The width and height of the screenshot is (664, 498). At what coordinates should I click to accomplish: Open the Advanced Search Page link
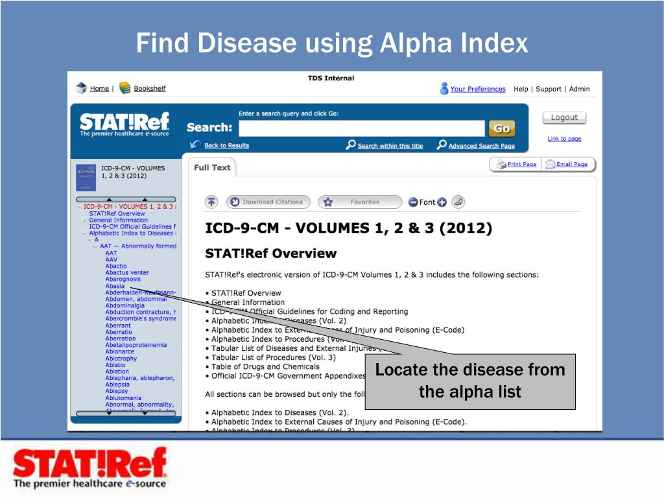[482, 146]
